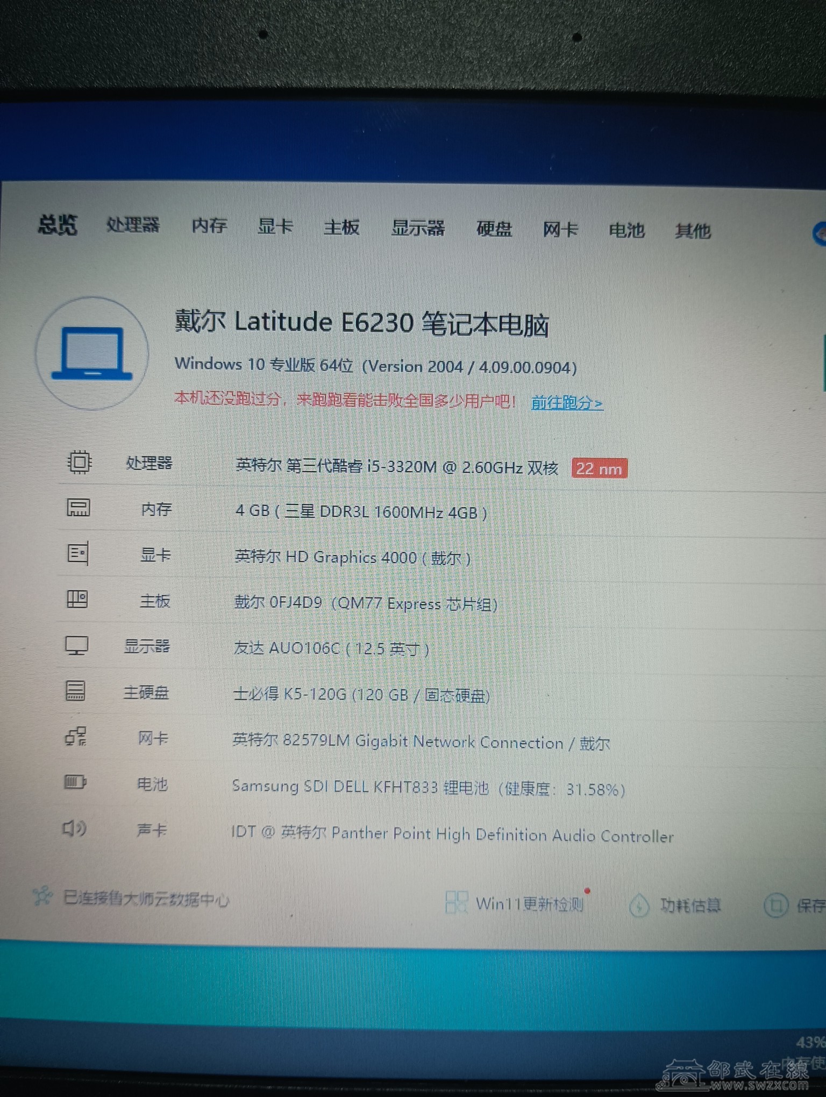826x1097 pixels.
Task: Open the 内存 tab
Action: (x=209, y=226)
